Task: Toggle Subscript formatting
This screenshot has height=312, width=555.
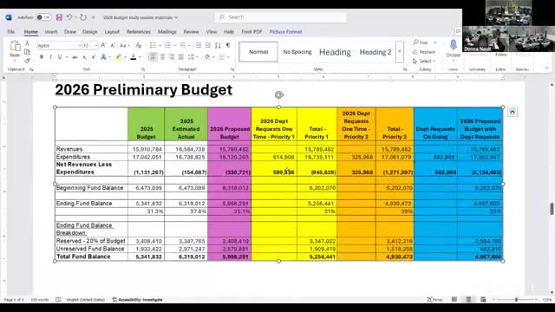Action: 85,57
